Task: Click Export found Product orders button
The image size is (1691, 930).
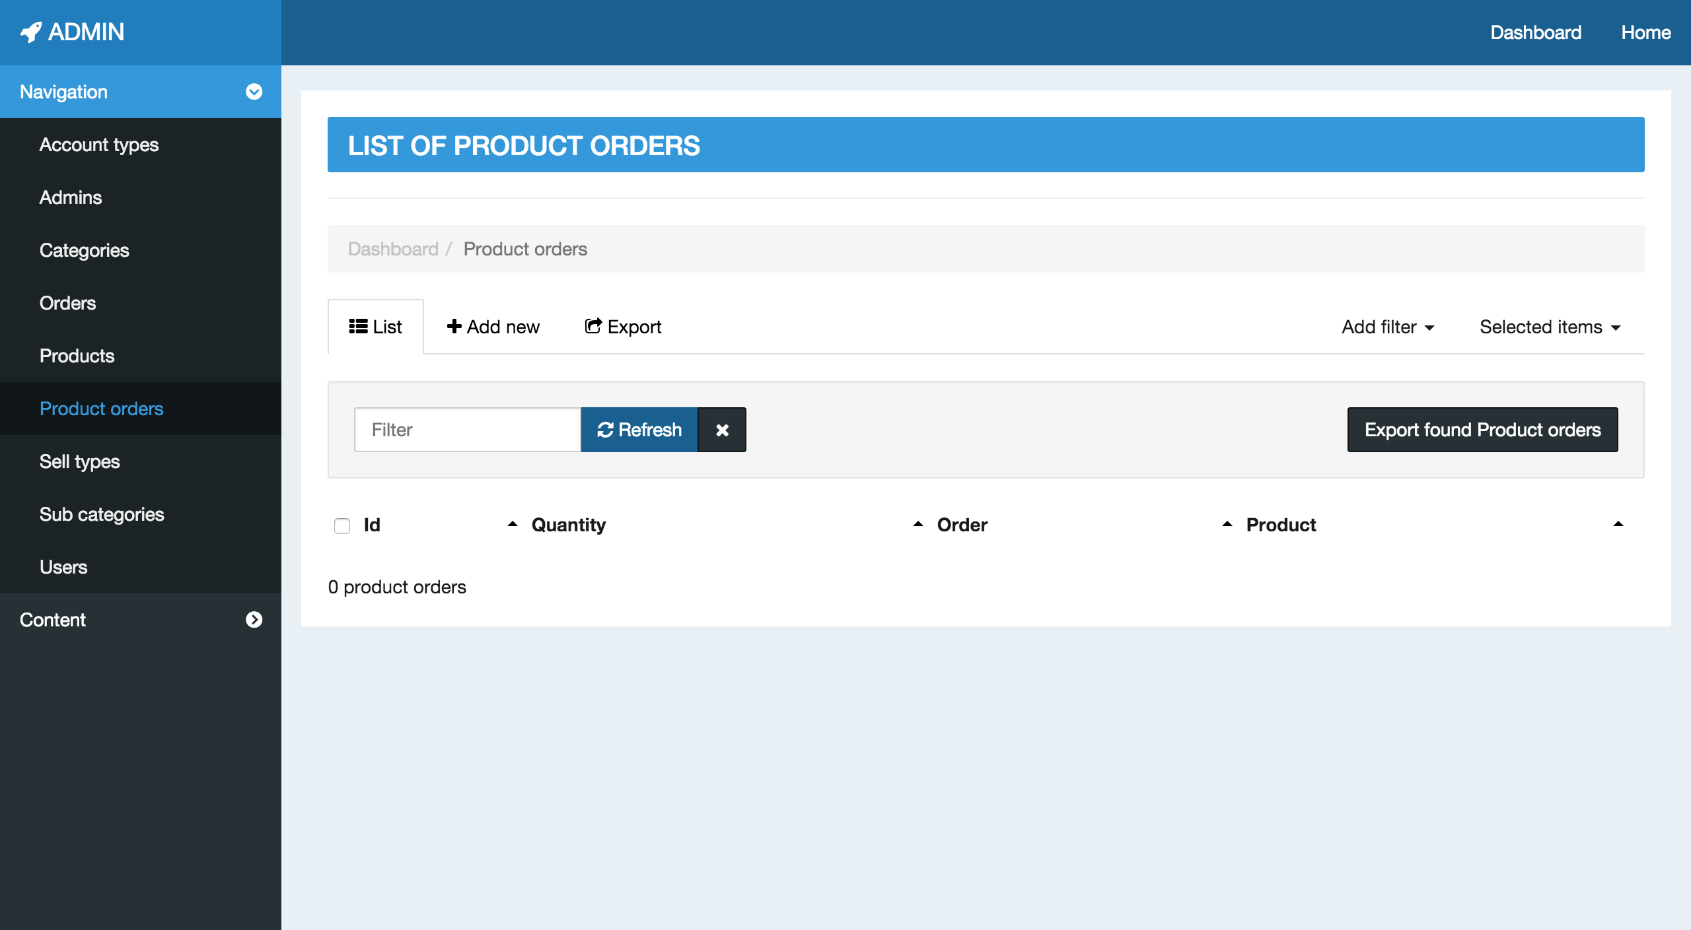Action: (1482, 430)
